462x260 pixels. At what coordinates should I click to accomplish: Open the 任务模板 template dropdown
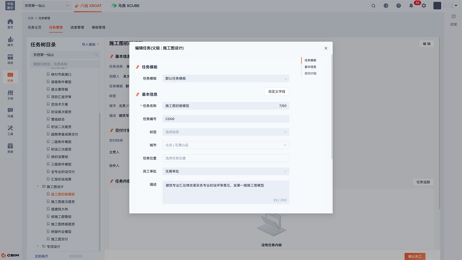(x=226, y=78)
